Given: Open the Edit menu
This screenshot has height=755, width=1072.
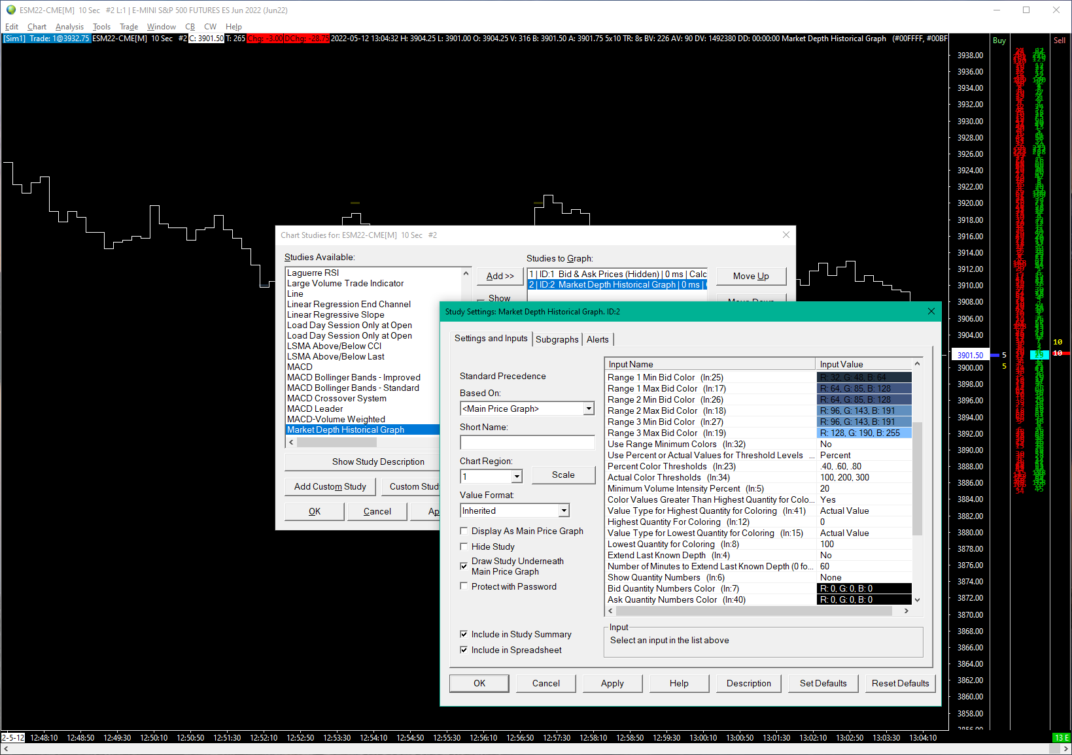Looking at the screenshot, I should [12, 27].
